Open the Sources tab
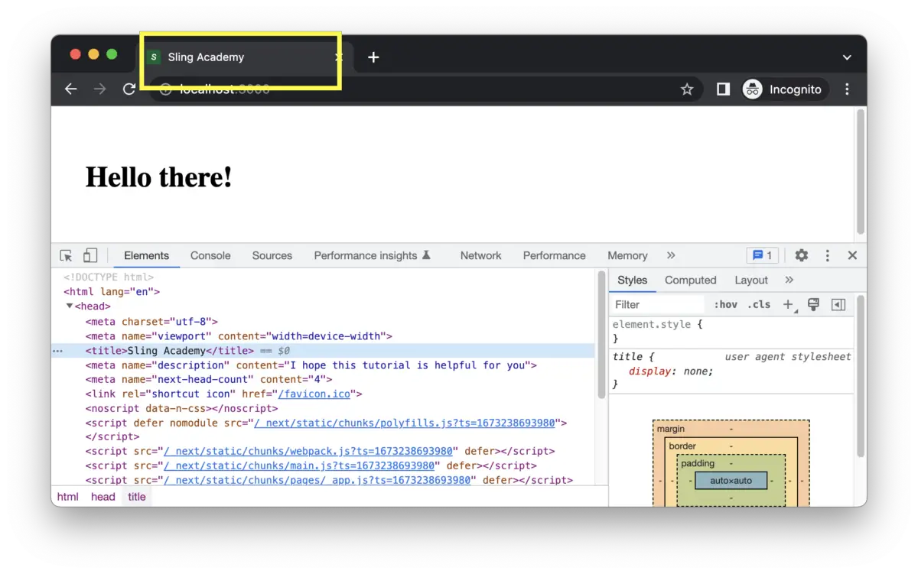This screenshot has height=574, width=918. coord(272,255)
